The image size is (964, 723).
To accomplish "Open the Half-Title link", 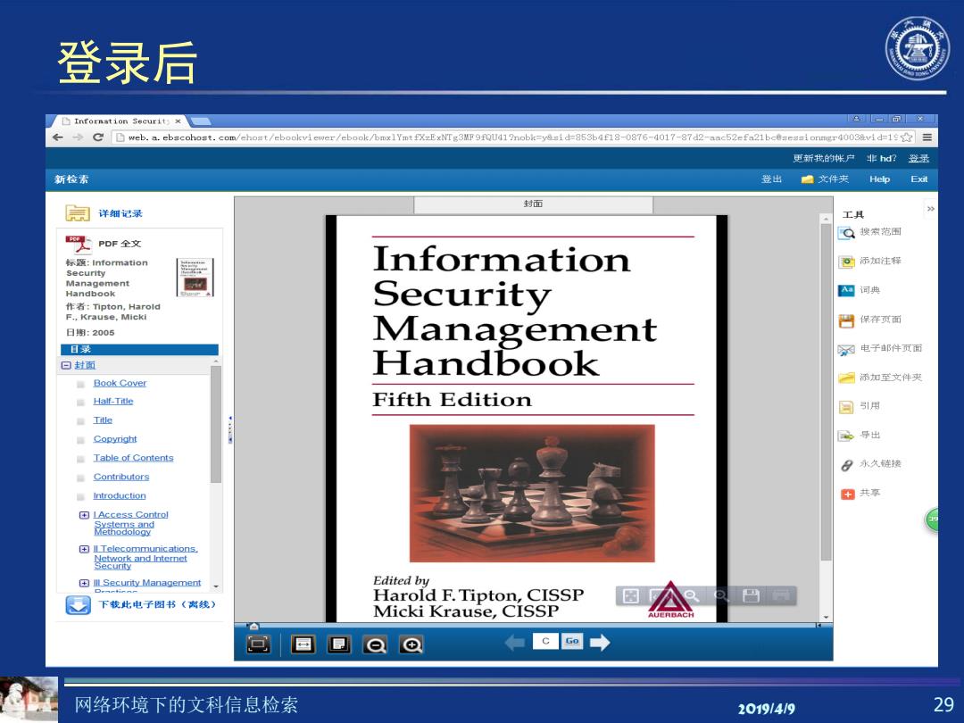I will [x=113, y=402].
